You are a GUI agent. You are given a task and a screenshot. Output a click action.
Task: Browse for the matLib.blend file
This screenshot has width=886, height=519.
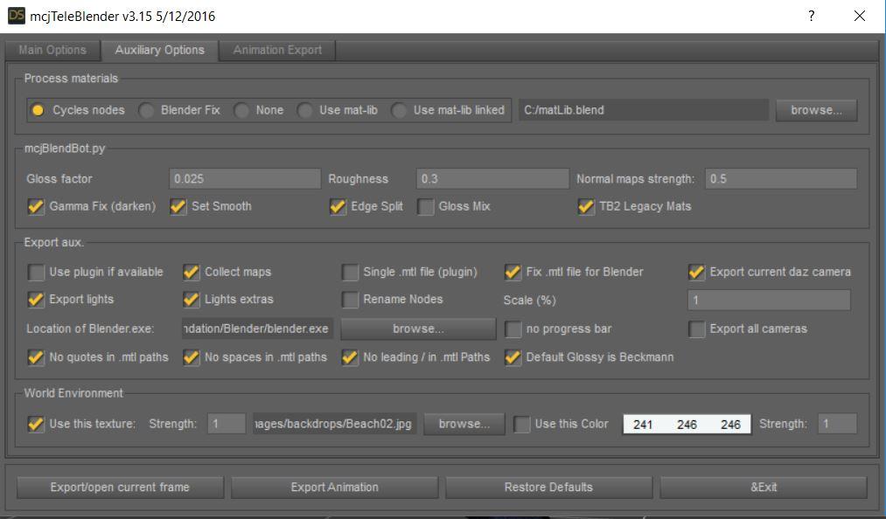tap(816, 110)
